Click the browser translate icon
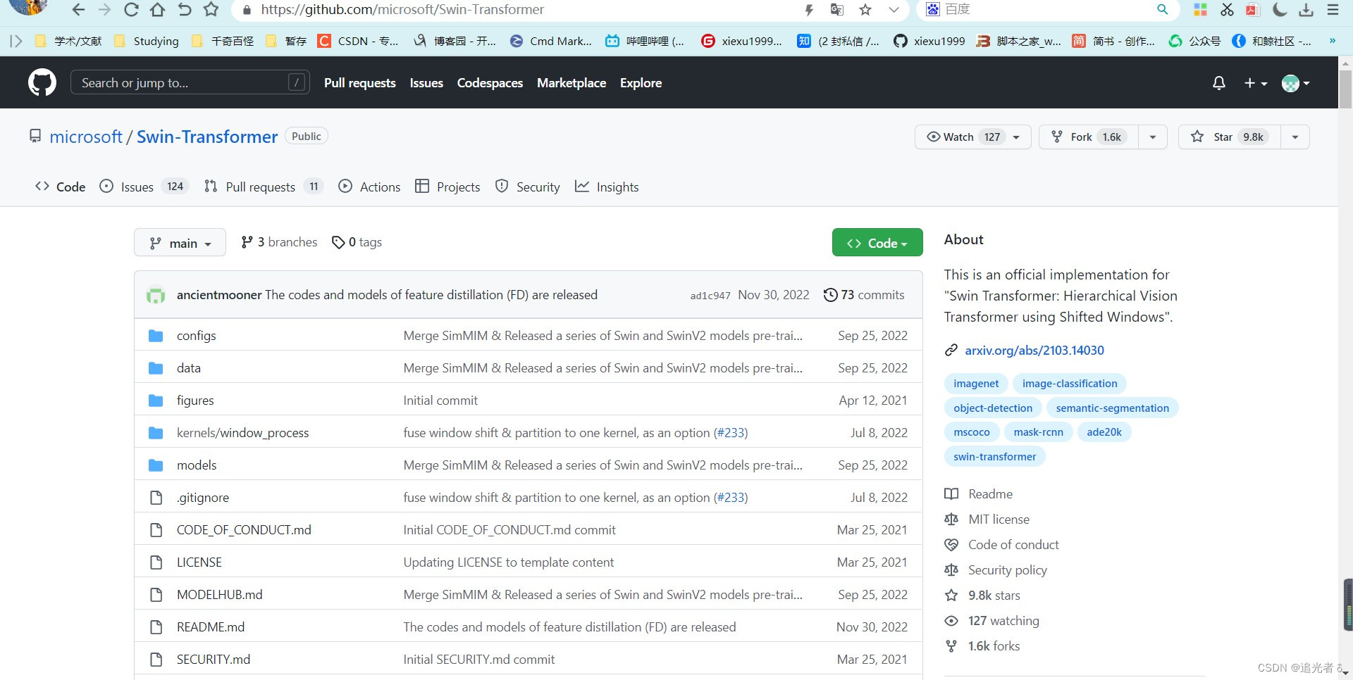1353x680 pixels. point(837,10)
